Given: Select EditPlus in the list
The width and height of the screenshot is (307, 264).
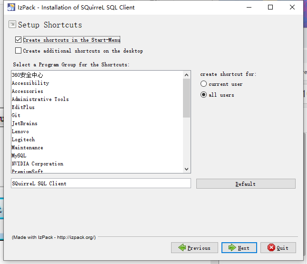Looking at the screenshot, I should [x=97, y=107].
